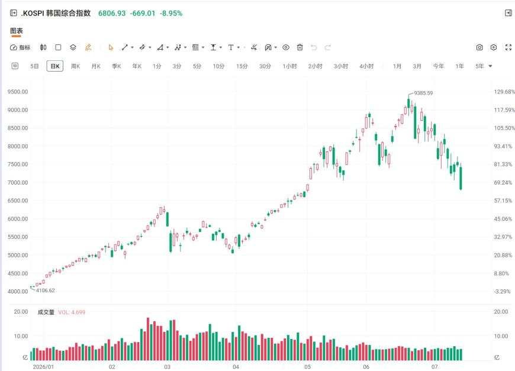Toggle drawings visibility with eye icon
The image size is (515, 371).
click(x=286, y=47)
